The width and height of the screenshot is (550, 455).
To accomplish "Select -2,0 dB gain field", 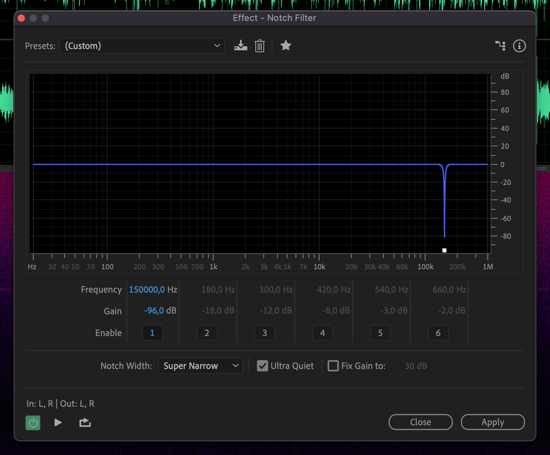I will pos(452,311).
